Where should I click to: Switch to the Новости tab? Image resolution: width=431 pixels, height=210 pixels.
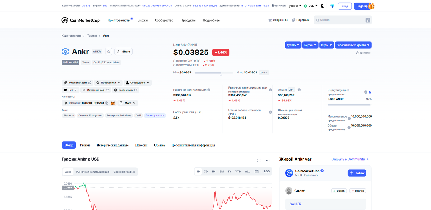tap(141, 145)
